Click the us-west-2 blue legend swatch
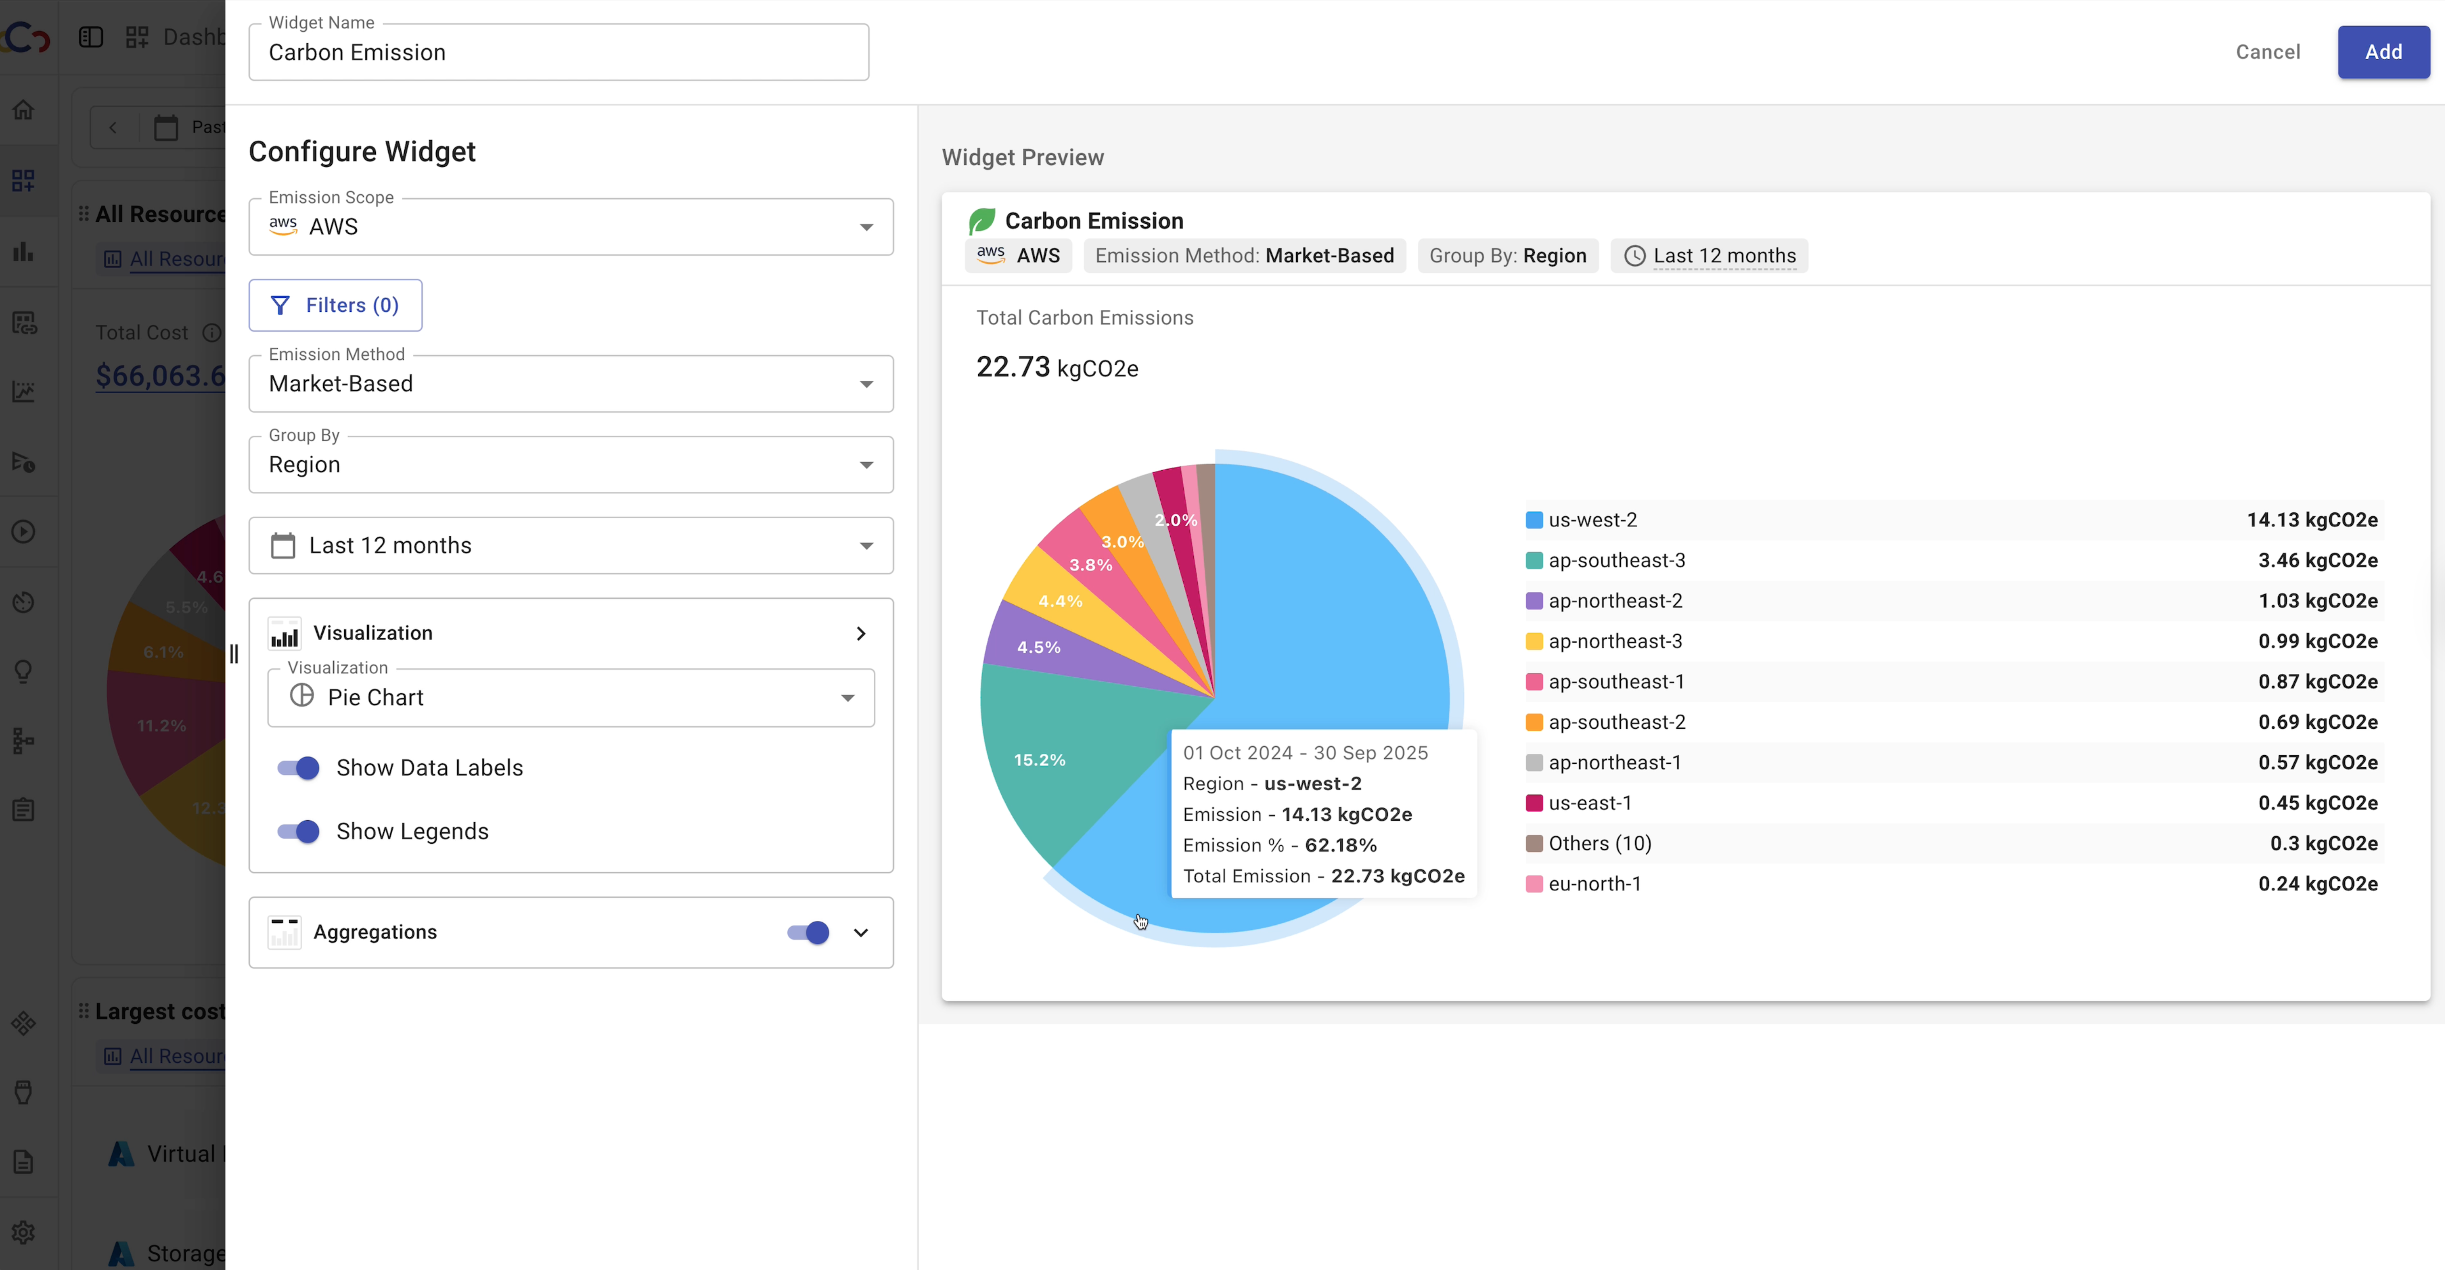The width and height of the screenshot is (2445, 1270). (x=1534, y=520)
